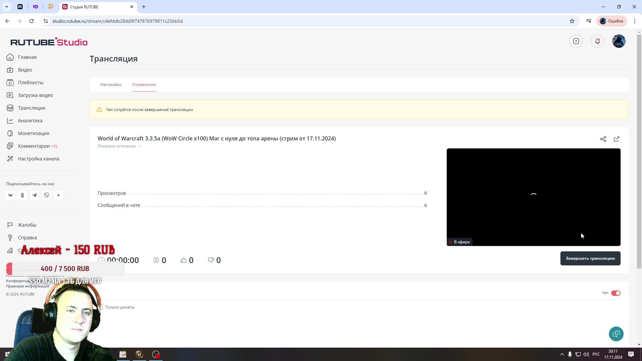View site information icon
642x361 pixels.
tap(46, 21)
